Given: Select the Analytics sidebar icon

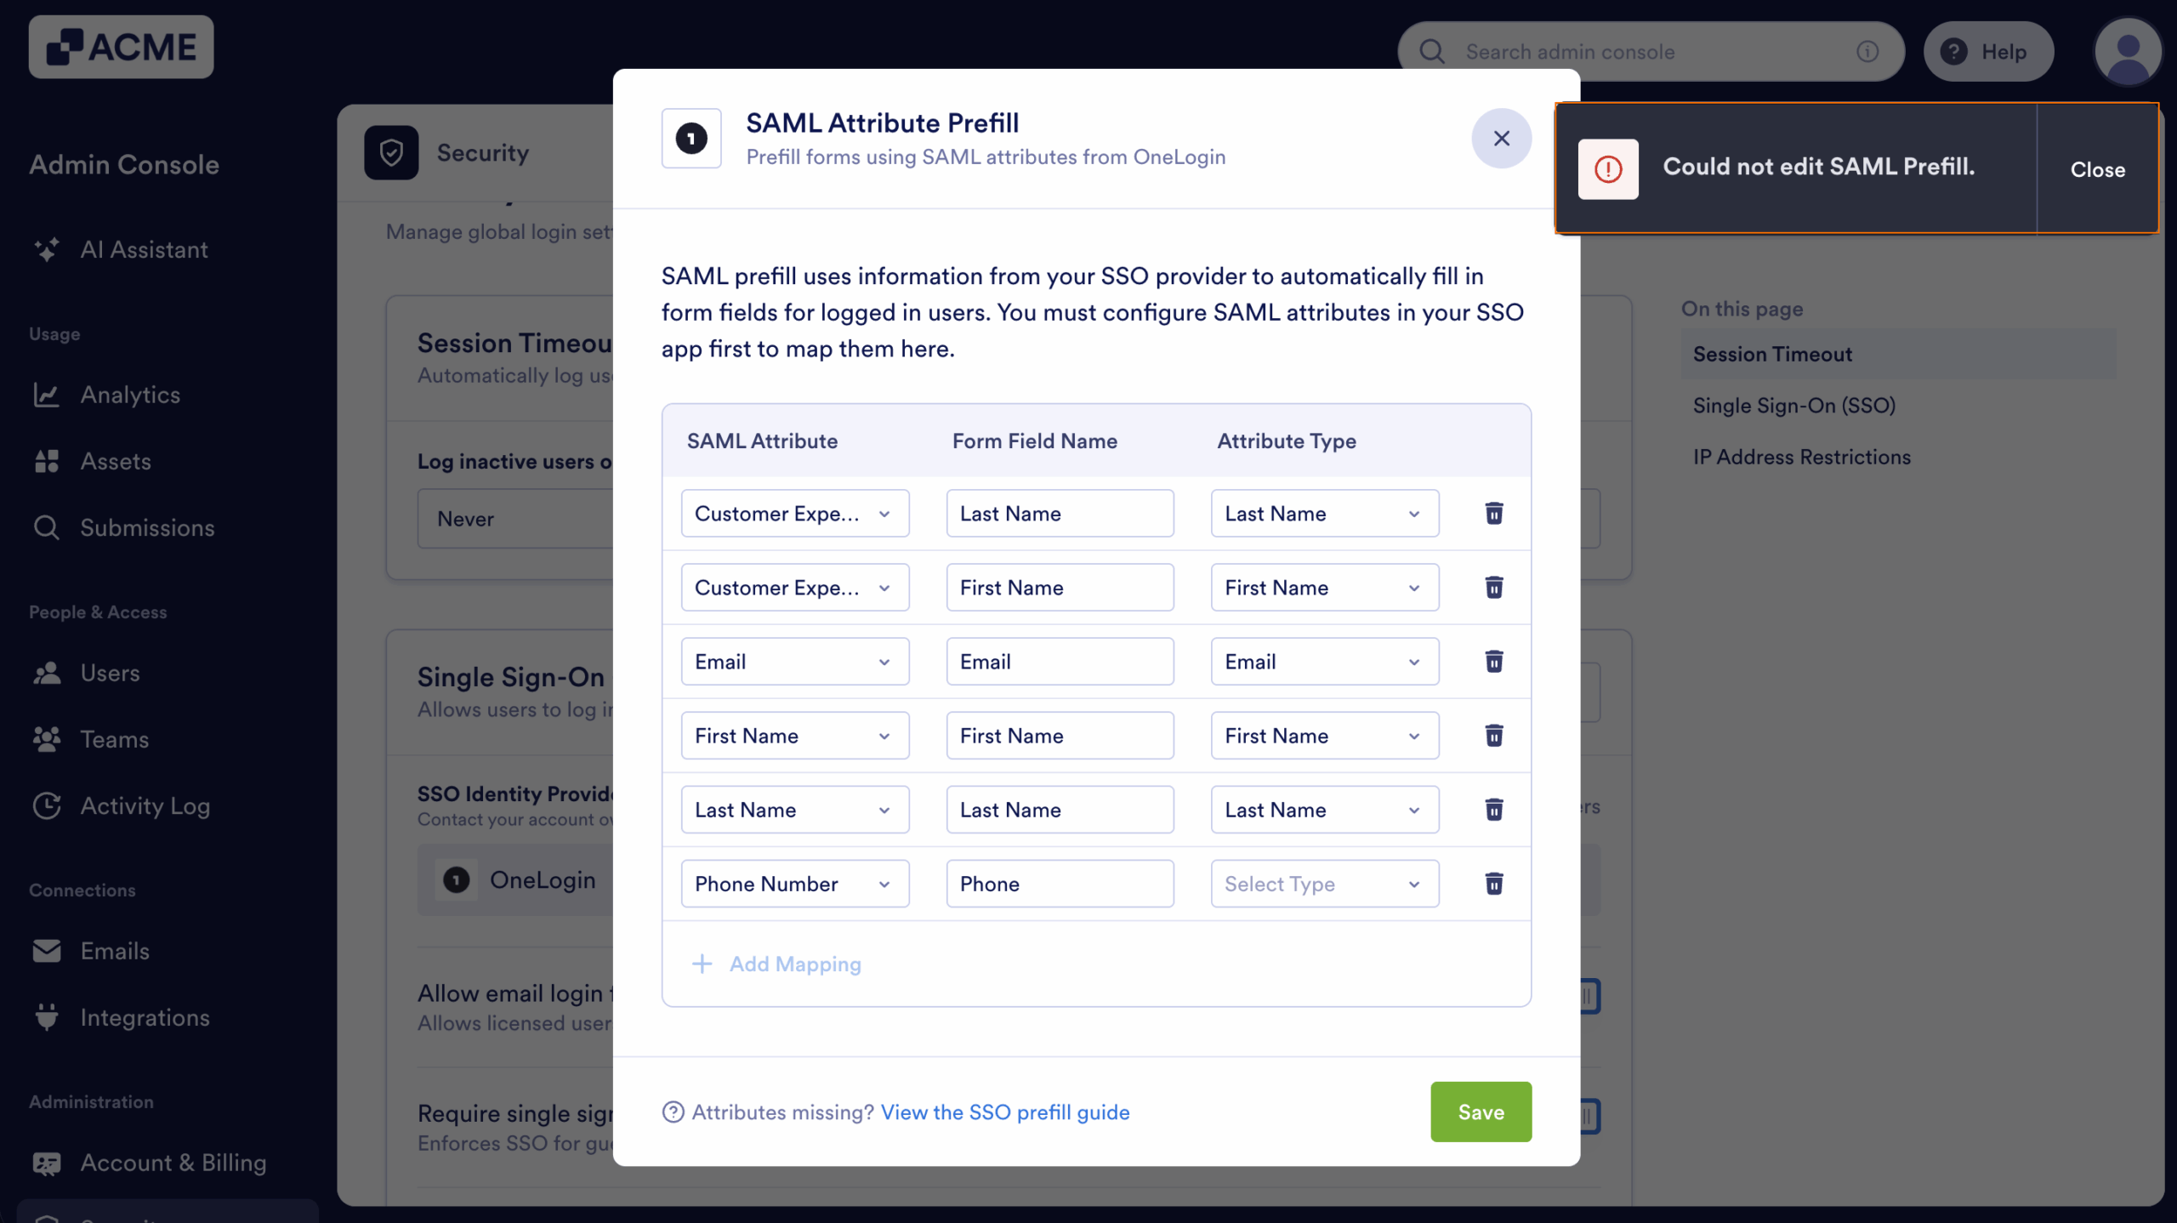Looking at the screenshot, I should click(48, 395).
